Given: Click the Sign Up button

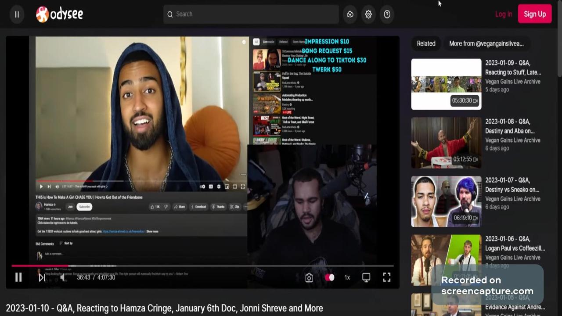Looking at the screenshot, I should pyautogui.click(x=535, y=14).
